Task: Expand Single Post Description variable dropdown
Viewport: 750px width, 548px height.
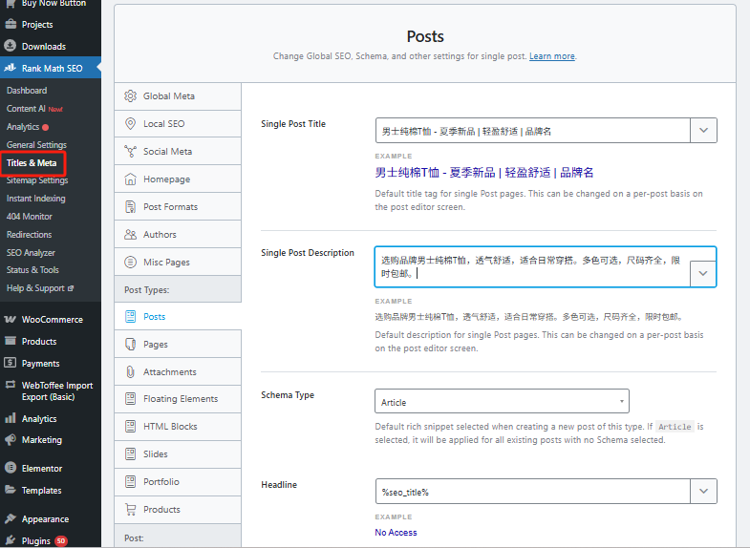Action: (x=703, y=273)
